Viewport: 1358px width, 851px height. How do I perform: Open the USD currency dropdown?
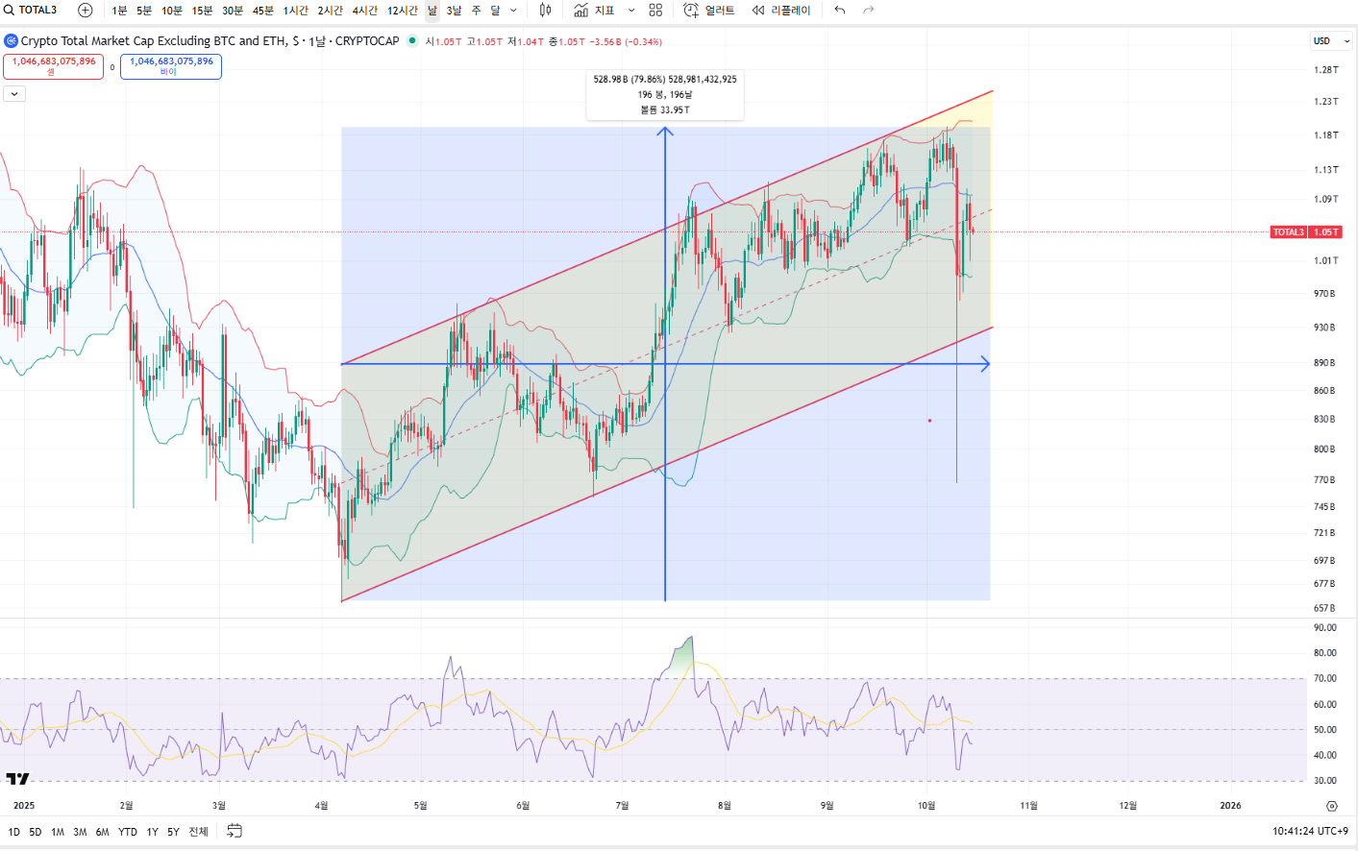pos(1331,41)
